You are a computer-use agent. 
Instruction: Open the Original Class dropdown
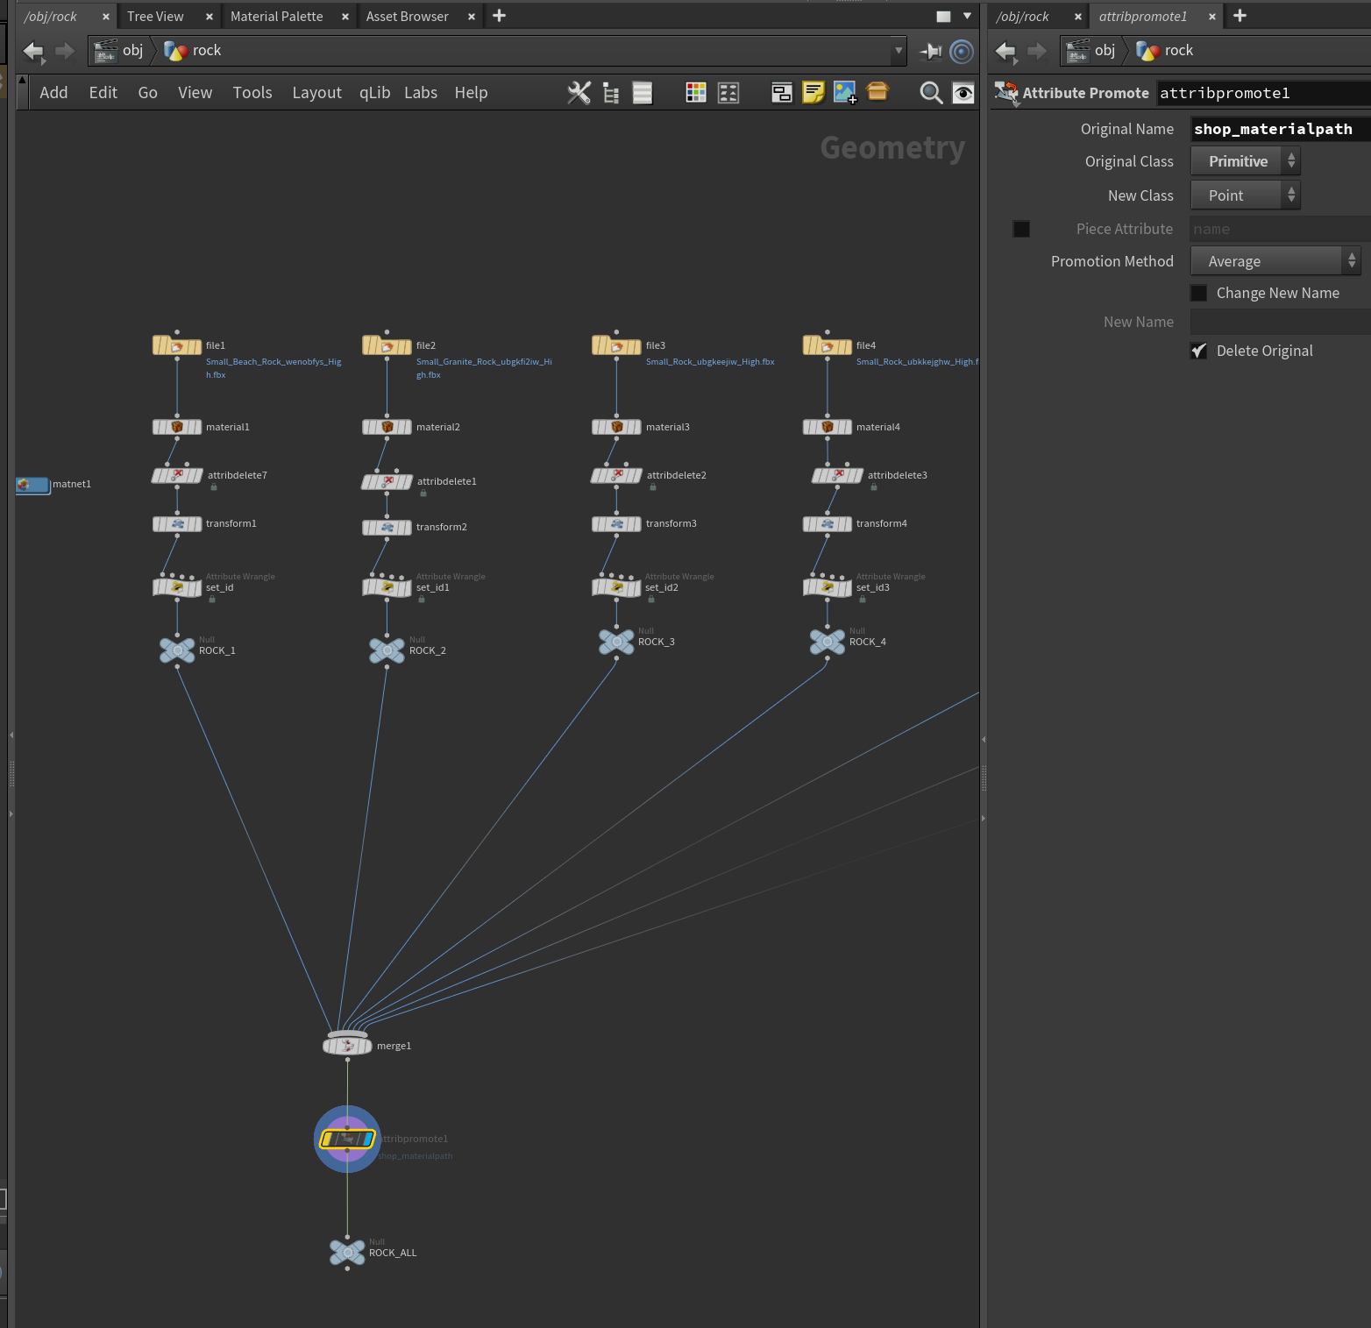click(1245, 161)
